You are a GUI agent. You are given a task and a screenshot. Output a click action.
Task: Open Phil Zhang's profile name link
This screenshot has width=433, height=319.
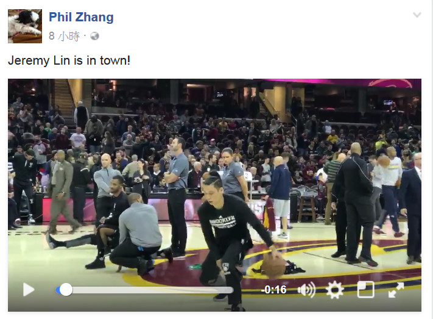click(81, 17)
